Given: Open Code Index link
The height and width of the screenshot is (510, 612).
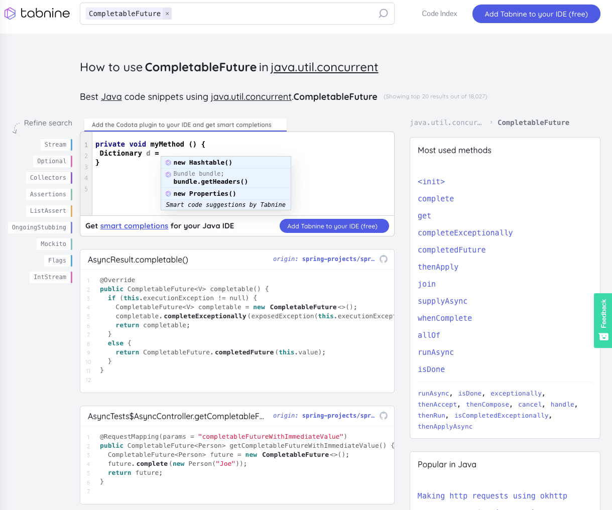Looking at the screenshot, I should pos(439,14).
